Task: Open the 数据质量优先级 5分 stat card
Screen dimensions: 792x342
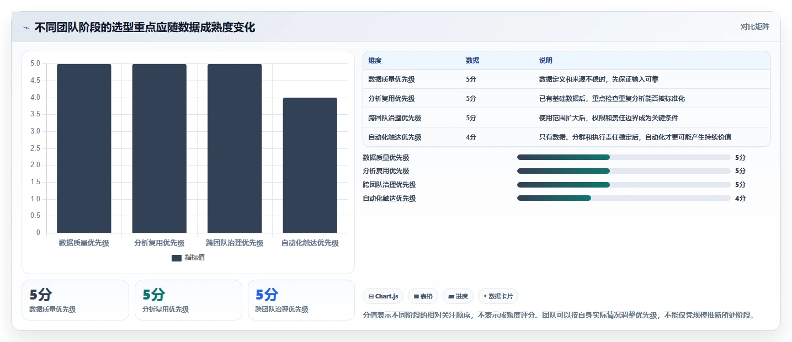Action: click(x=75, y=300)
